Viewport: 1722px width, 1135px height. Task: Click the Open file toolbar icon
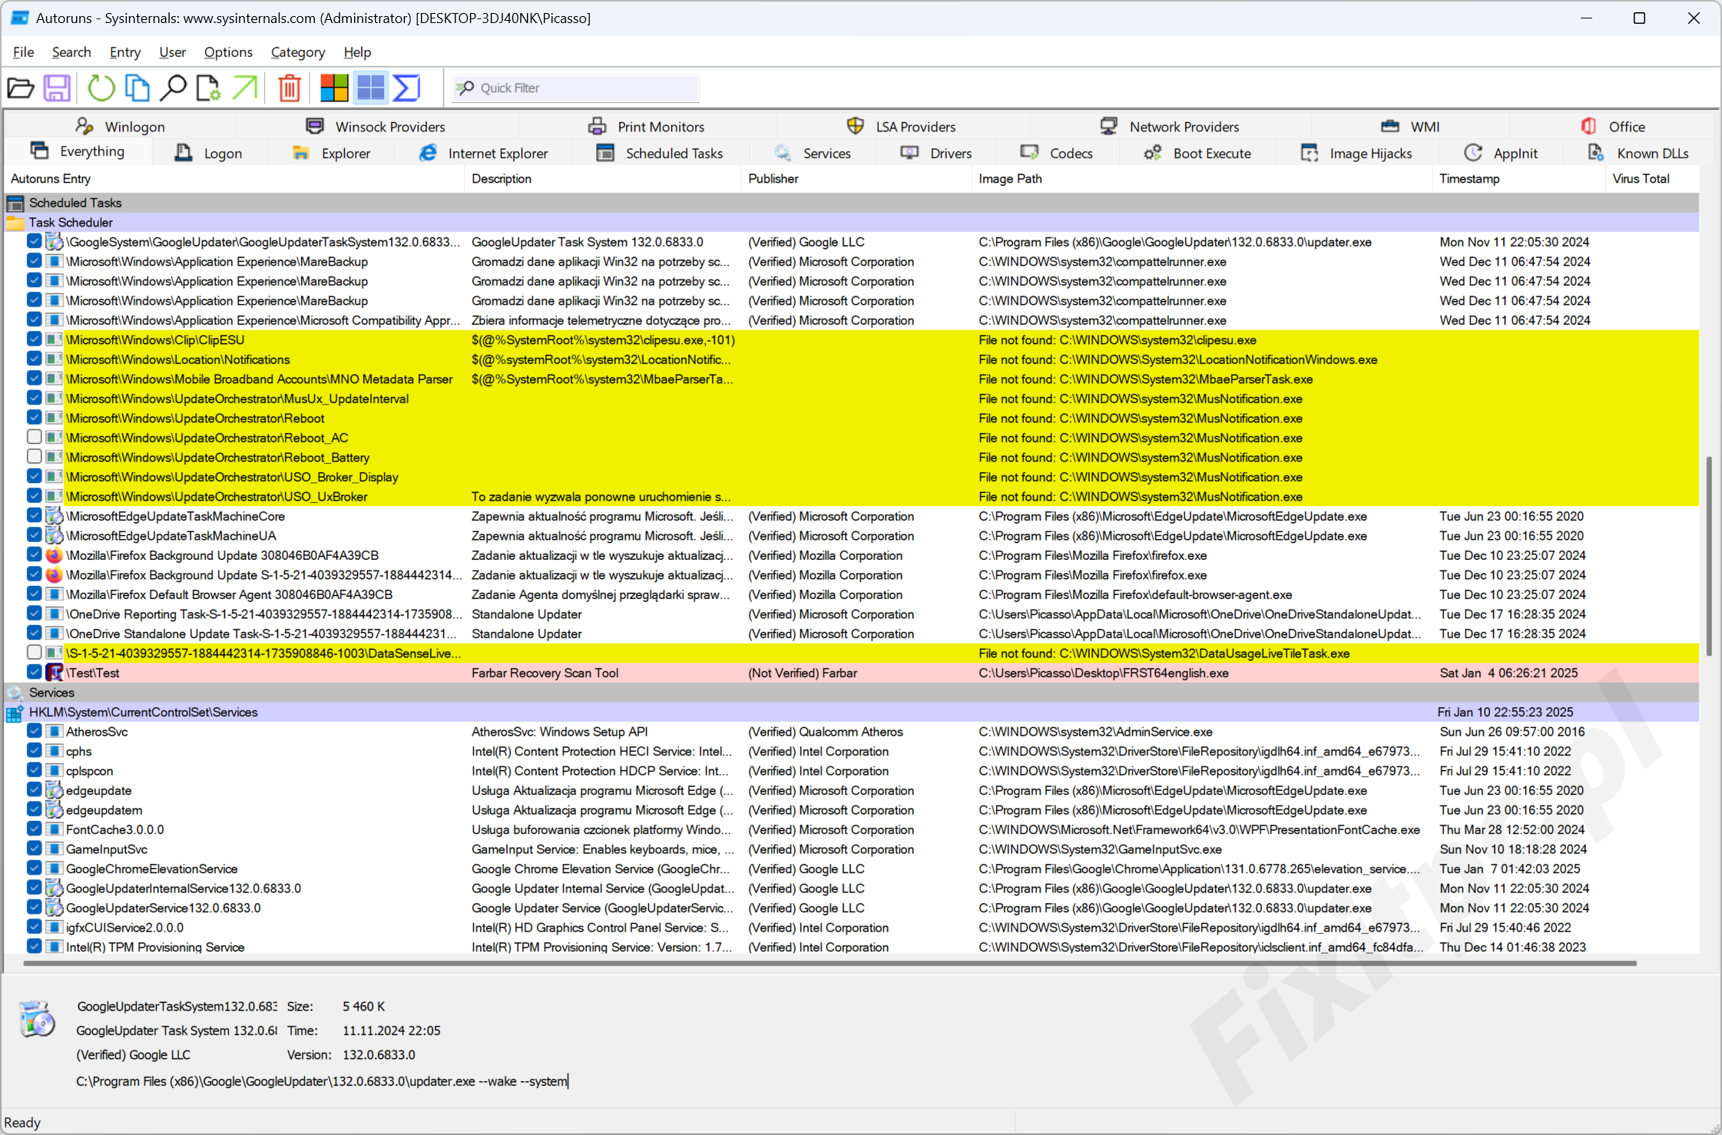click(x=21, y=88)
